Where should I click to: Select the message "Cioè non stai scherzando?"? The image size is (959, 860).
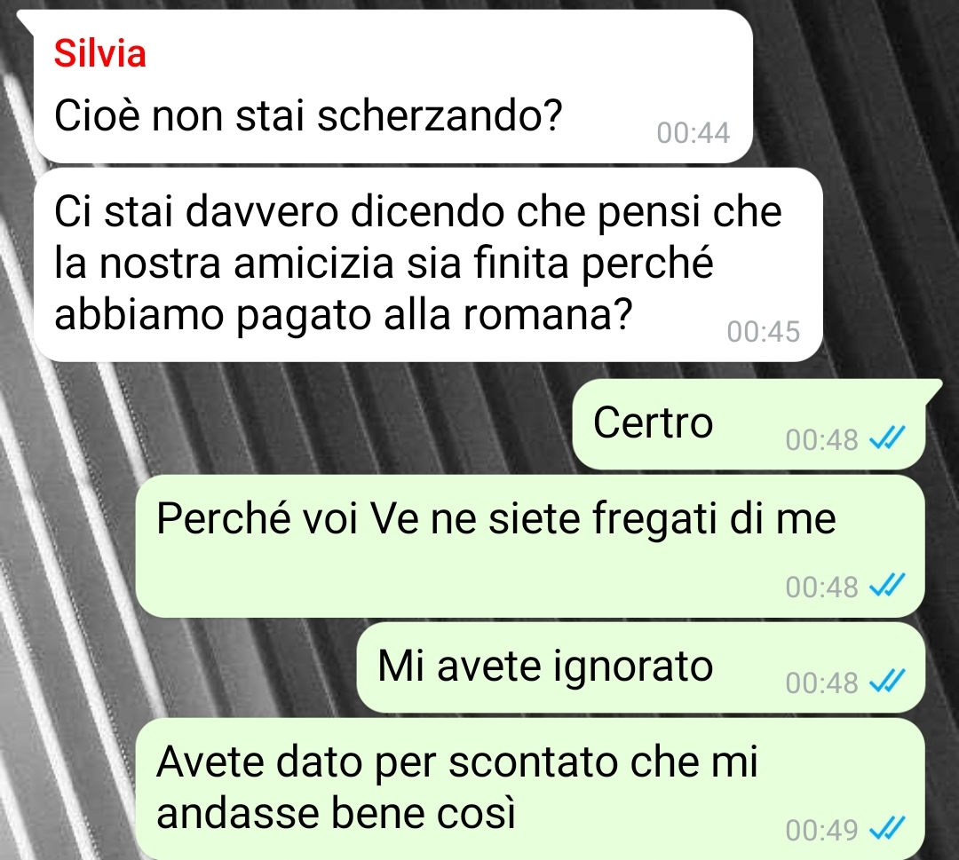click(x=392, y=87)
